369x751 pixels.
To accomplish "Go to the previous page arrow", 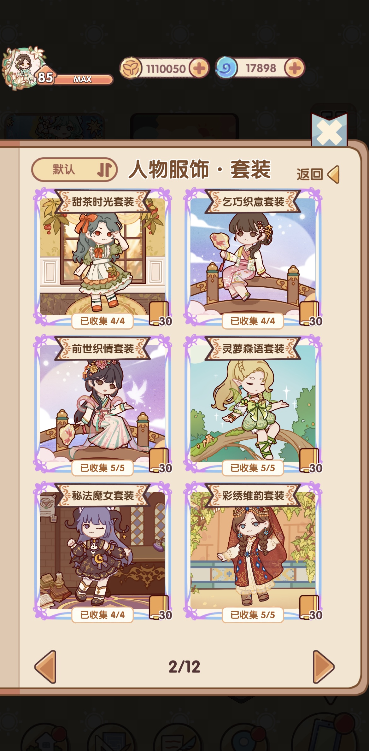I will (x=45, y=667).
